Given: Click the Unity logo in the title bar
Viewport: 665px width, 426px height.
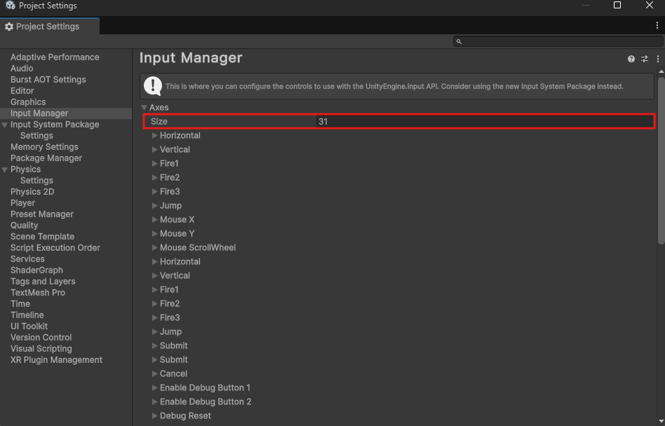Looking at the screenshot, I should (x=11, y=6).
